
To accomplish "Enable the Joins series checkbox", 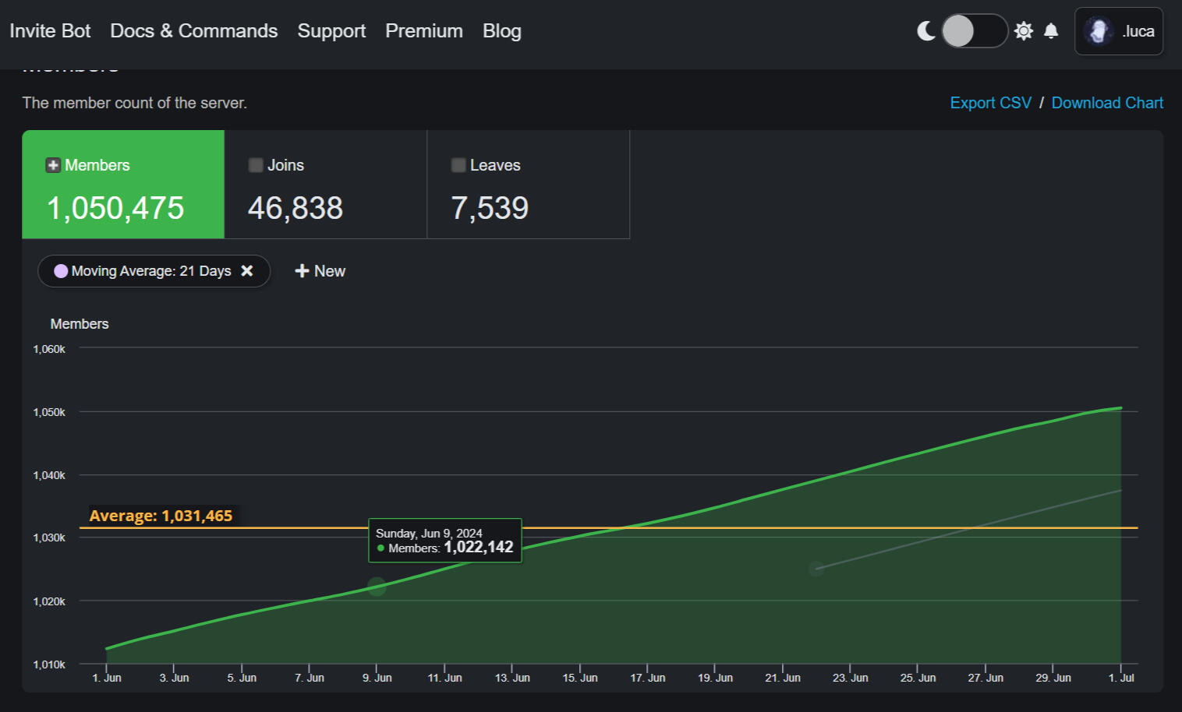I will pyautogui.click(x=256, y=165).
